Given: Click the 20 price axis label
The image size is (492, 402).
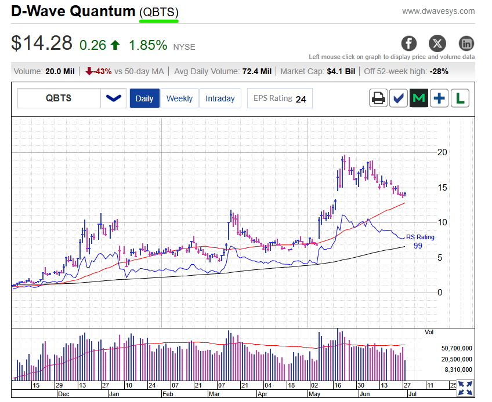Looking at the screenshot, I should click(442, 152).
